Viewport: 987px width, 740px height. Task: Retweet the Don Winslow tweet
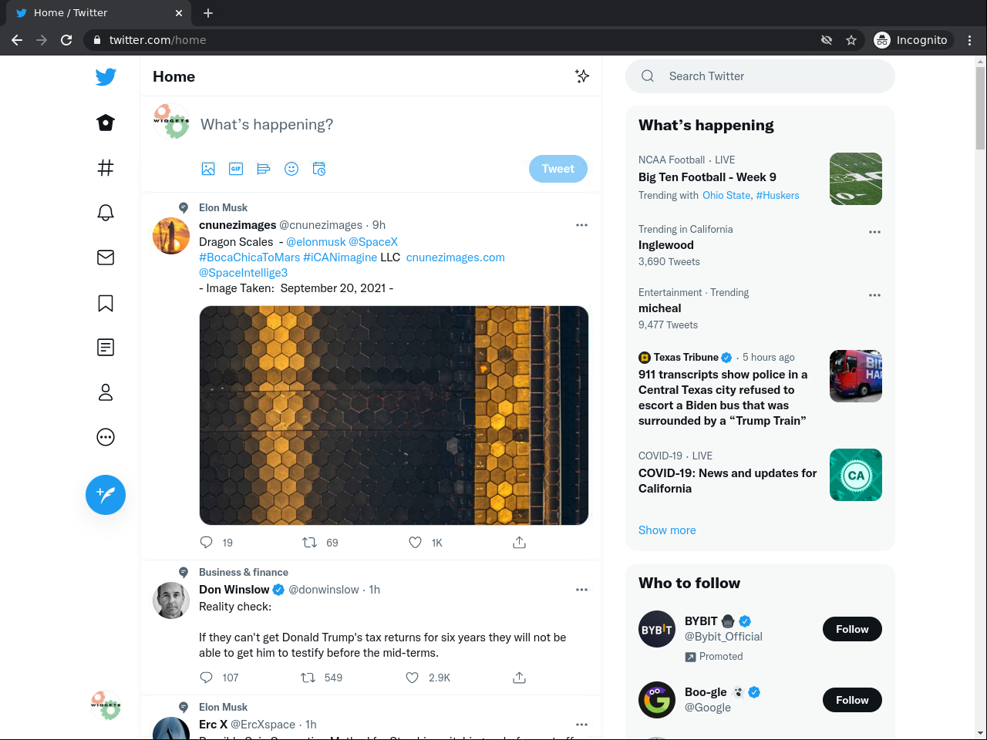(x=308, y=678)
